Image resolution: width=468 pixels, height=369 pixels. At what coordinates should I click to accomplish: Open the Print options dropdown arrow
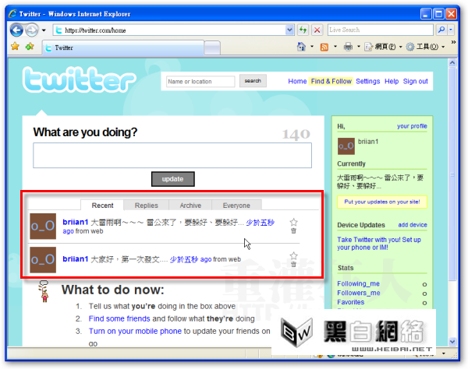pyautogui.click(x=359, y=47)
